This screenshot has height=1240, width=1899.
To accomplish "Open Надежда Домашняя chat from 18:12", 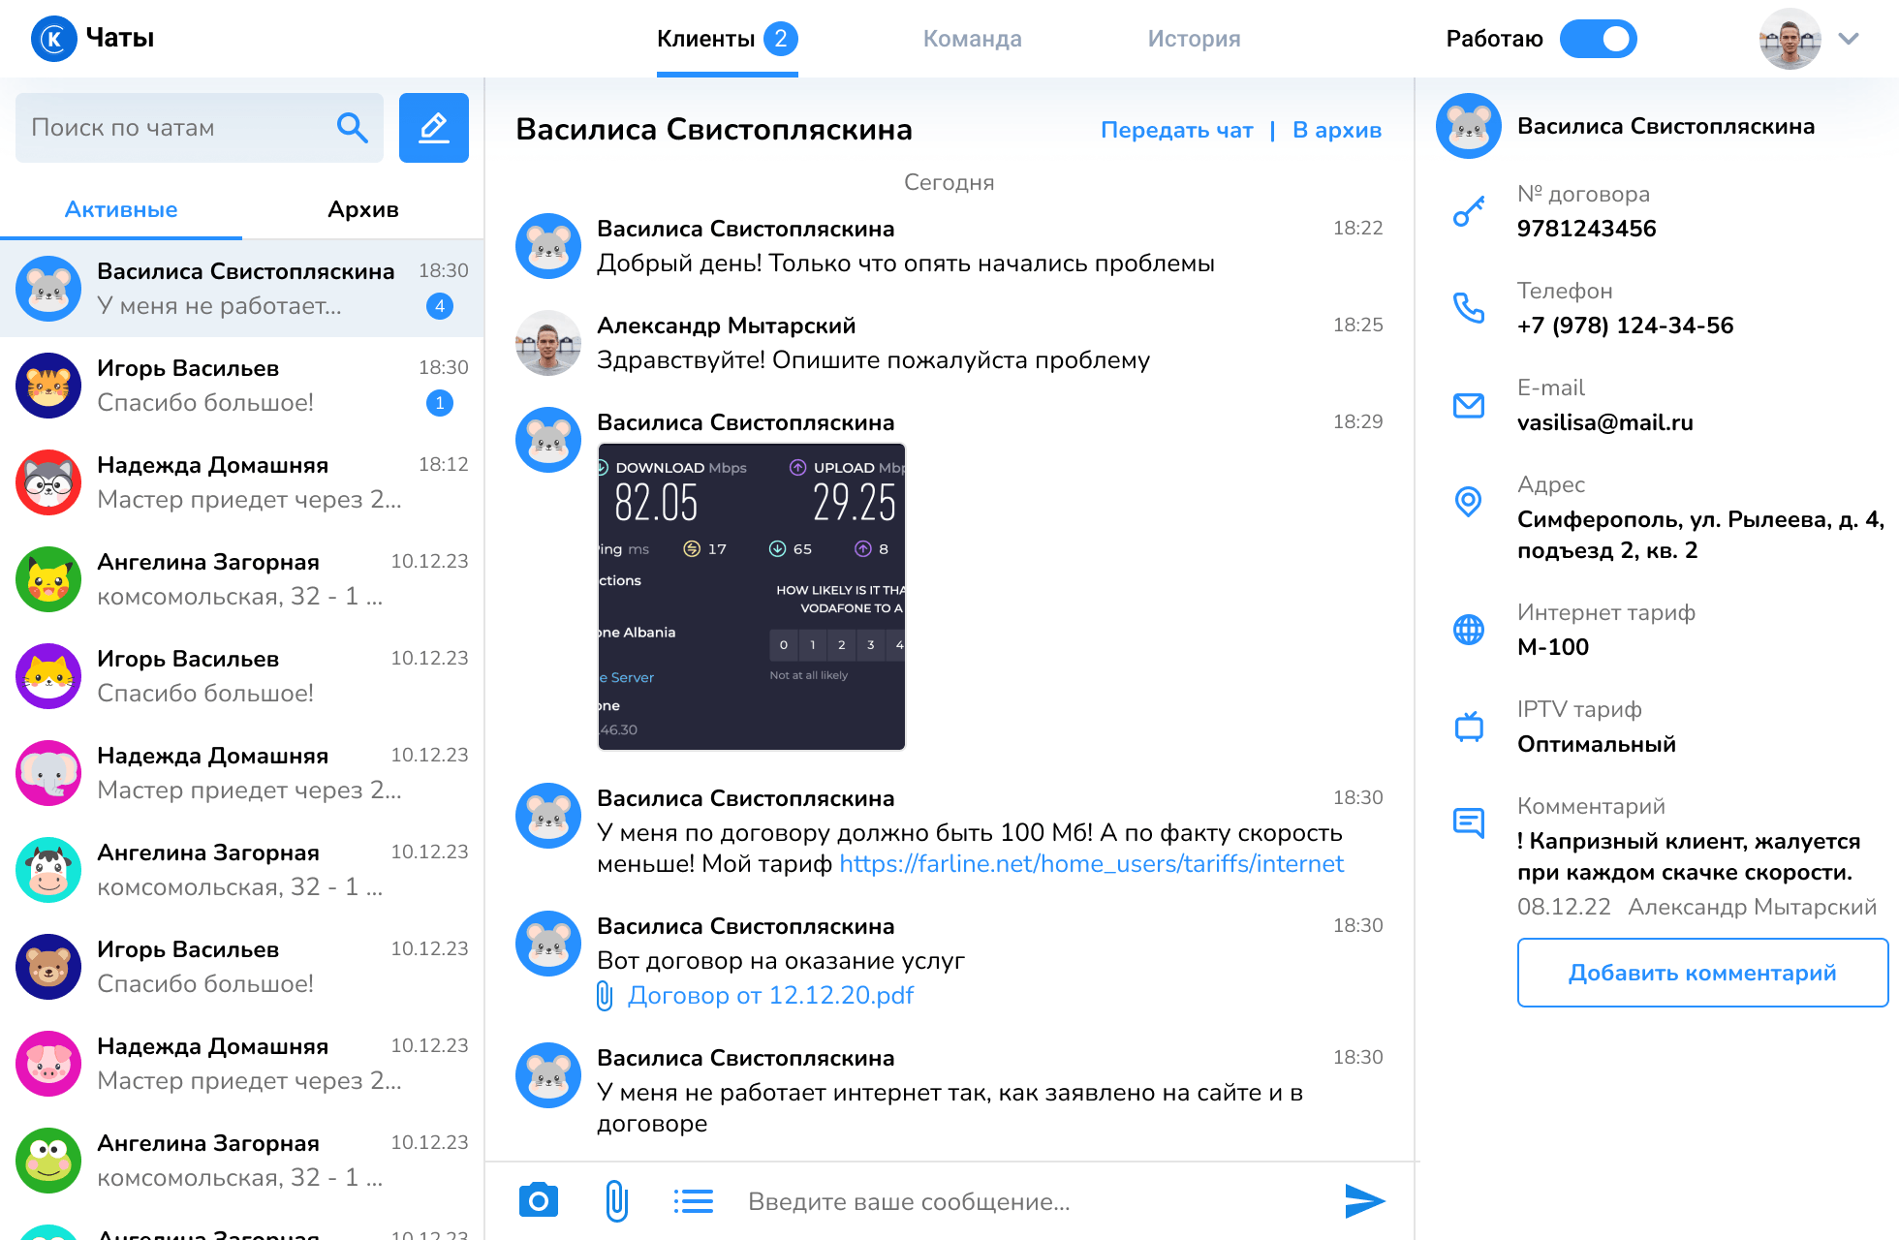I will pos(242,482).
